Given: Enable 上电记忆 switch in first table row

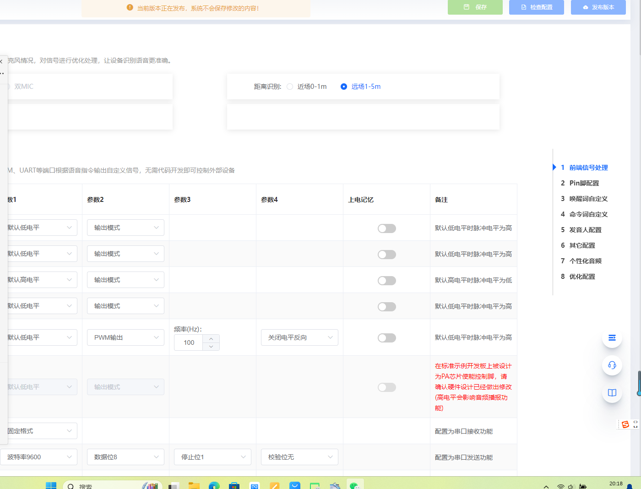Looking at the screenshot, I should pos(386,228).
